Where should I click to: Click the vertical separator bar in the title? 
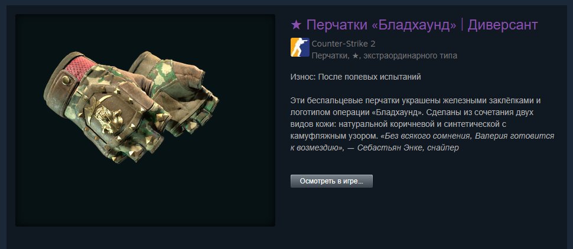tap(463, 25)
